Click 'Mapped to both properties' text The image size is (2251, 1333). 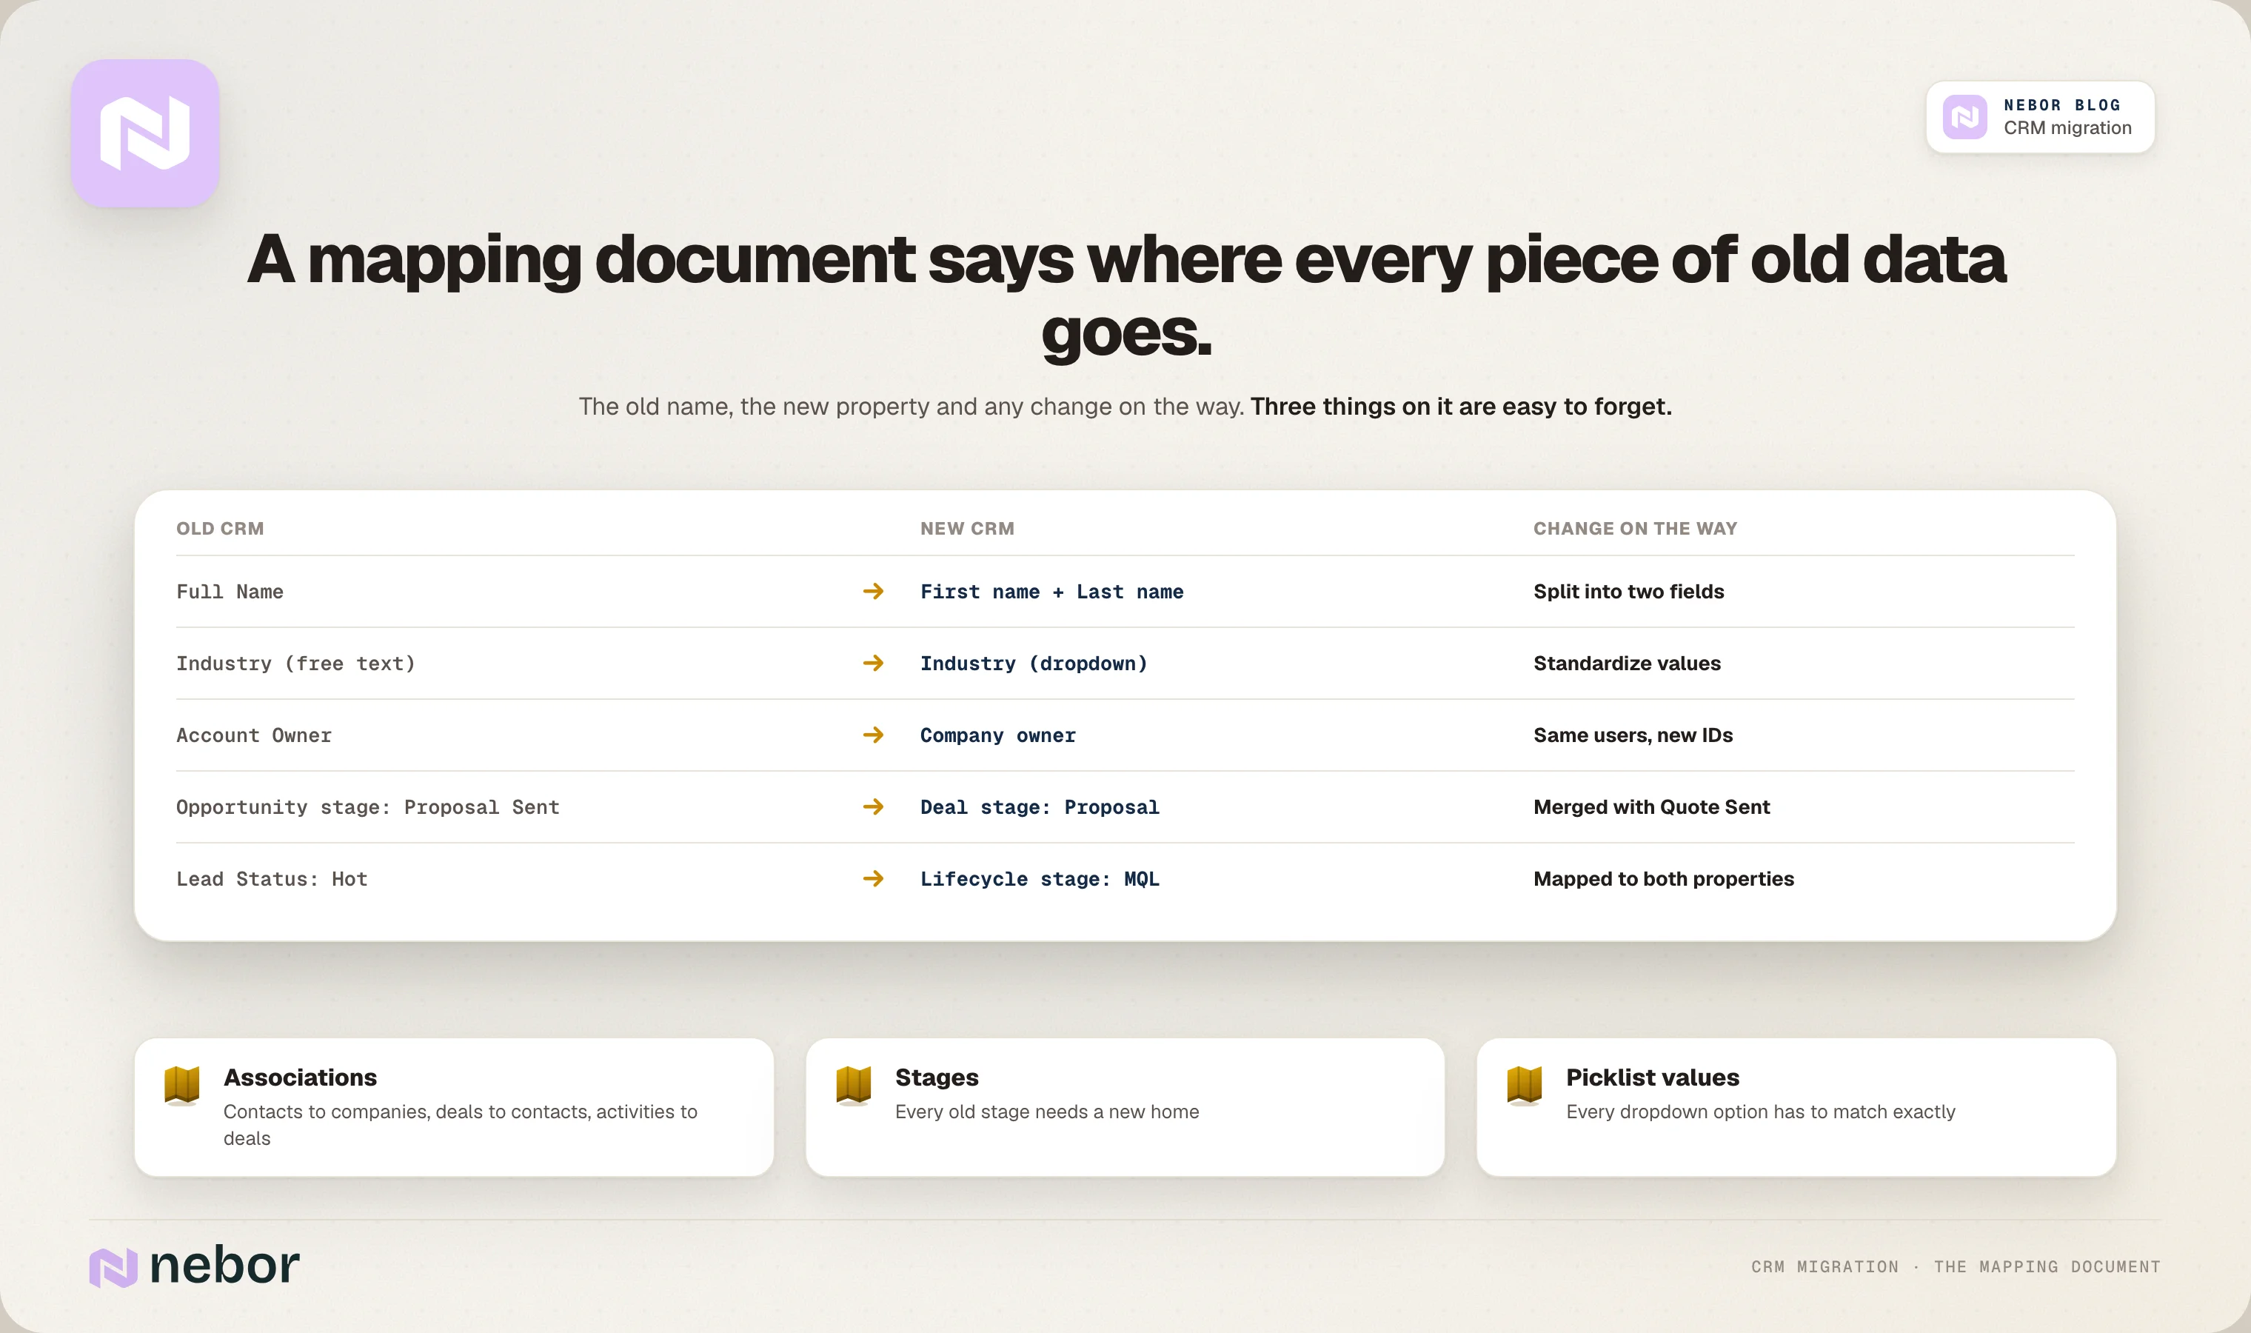pyautogui.click(x=1664, y=878)
